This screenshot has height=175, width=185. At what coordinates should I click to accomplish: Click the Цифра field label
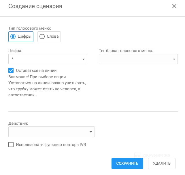coord(15,51)
